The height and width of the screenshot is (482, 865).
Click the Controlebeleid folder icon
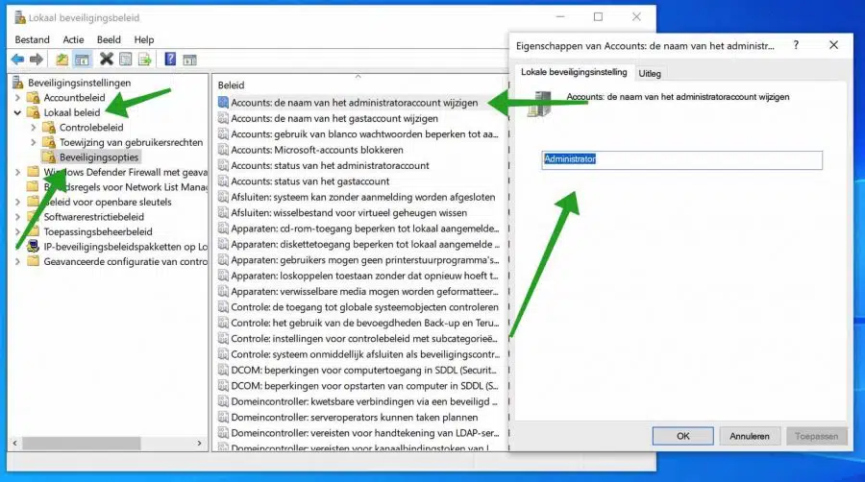coord(49,128)
